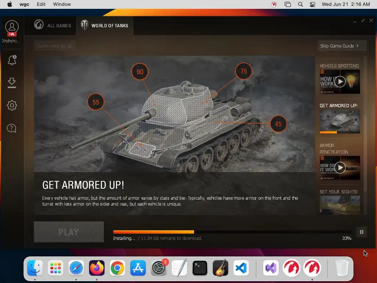377x283 pixels.
Task: Open App Store from the Dock
Action: (x=138, y=268)
